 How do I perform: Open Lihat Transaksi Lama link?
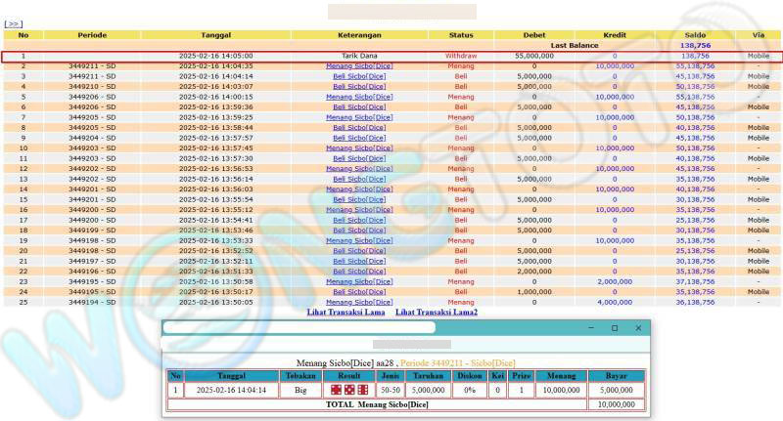pos(346,312)
